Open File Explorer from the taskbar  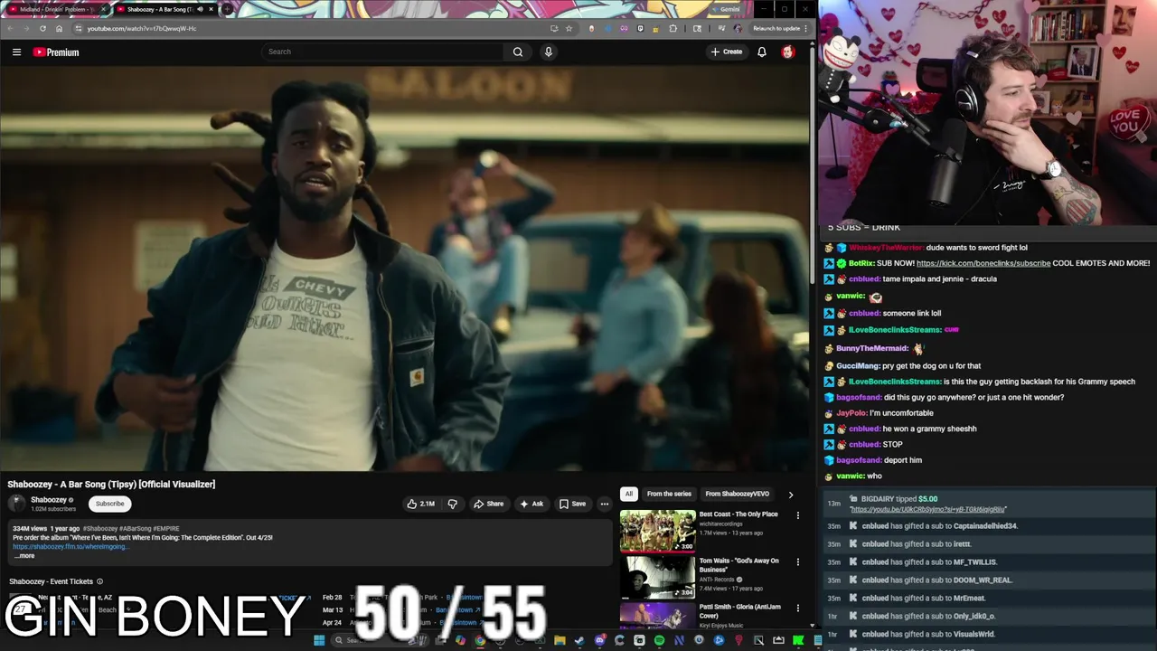pyautogui.click(x=560, y=640)
